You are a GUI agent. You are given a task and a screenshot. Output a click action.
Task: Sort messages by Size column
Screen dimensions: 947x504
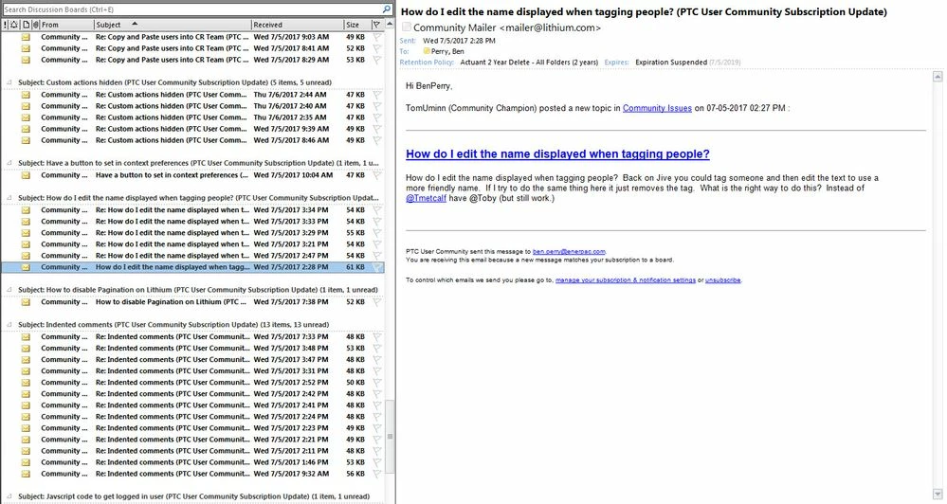[357, 25]
